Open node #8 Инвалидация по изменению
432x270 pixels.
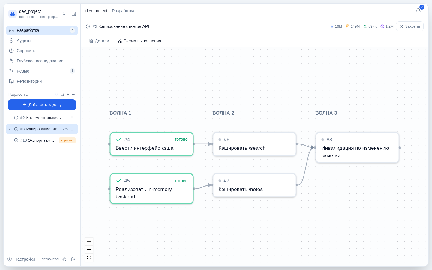click(357, 148)
